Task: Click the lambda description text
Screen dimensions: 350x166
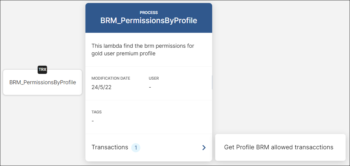Action: point(143,46)
